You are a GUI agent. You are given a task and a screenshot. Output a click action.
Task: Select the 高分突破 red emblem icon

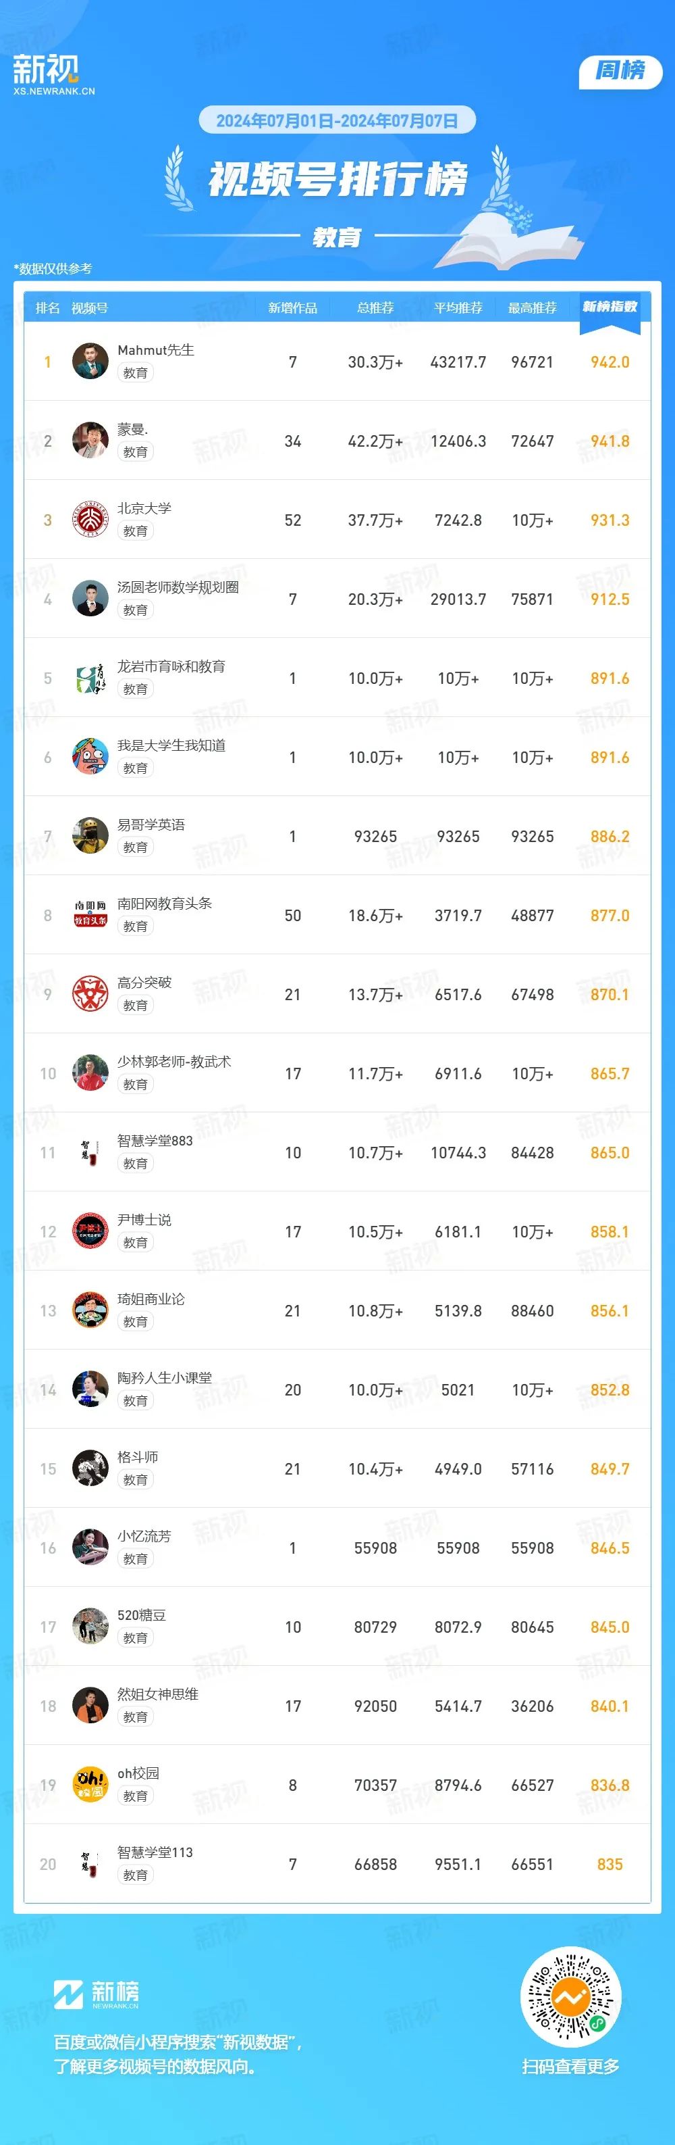(x=90, y=994)
